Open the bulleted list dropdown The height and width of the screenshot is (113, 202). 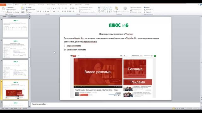point(63,8)
